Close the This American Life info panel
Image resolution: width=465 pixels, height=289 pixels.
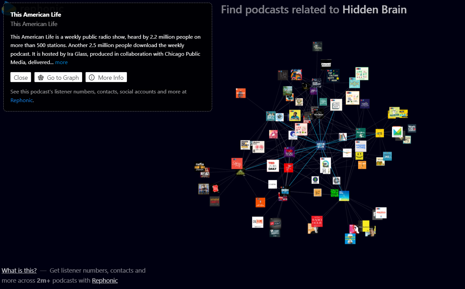[21, 77]
